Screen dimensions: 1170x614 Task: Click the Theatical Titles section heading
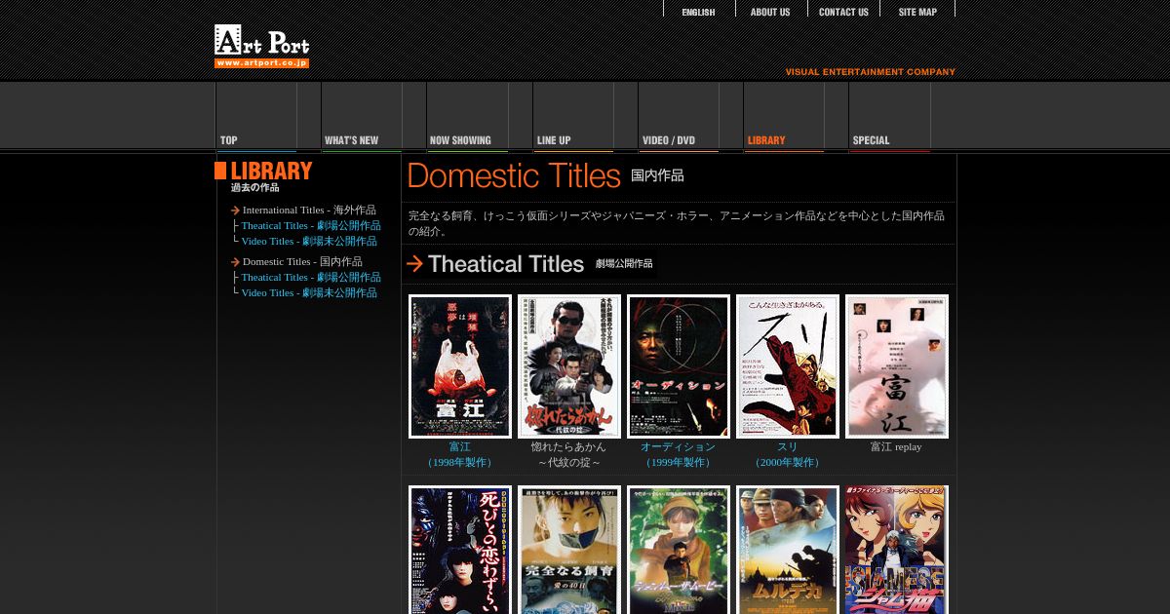[x=530, y=264]
